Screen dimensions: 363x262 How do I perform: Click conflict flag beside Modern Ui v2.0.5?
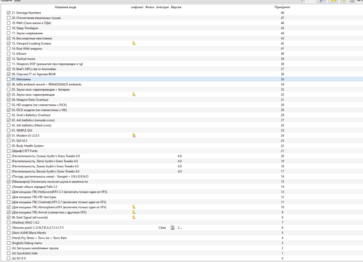click(134, 135)
